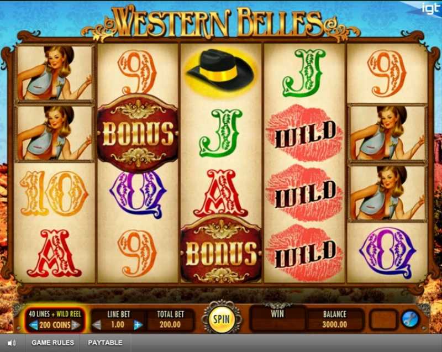Open the GAME RULES tab
Screen dimensions: 442x352
[52, 343]
